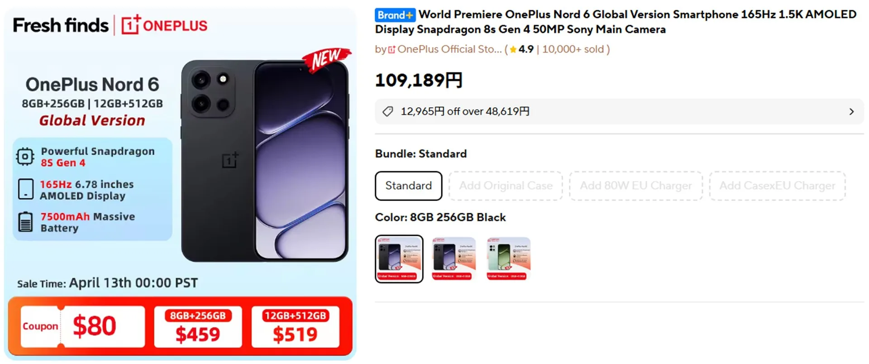Click the Snapdragon chip icon
Screen dimensions: 869x364
pos(25,157)
